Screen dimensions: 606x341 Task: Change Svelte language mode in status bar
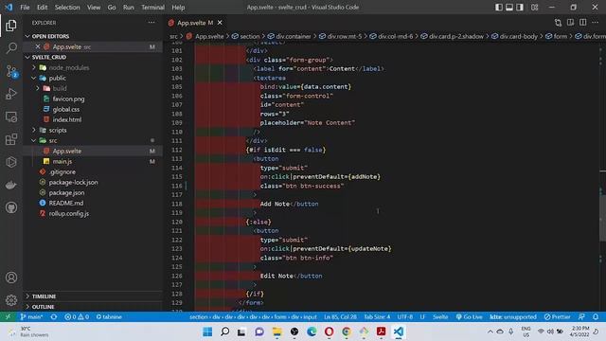[x=440, y=316]
